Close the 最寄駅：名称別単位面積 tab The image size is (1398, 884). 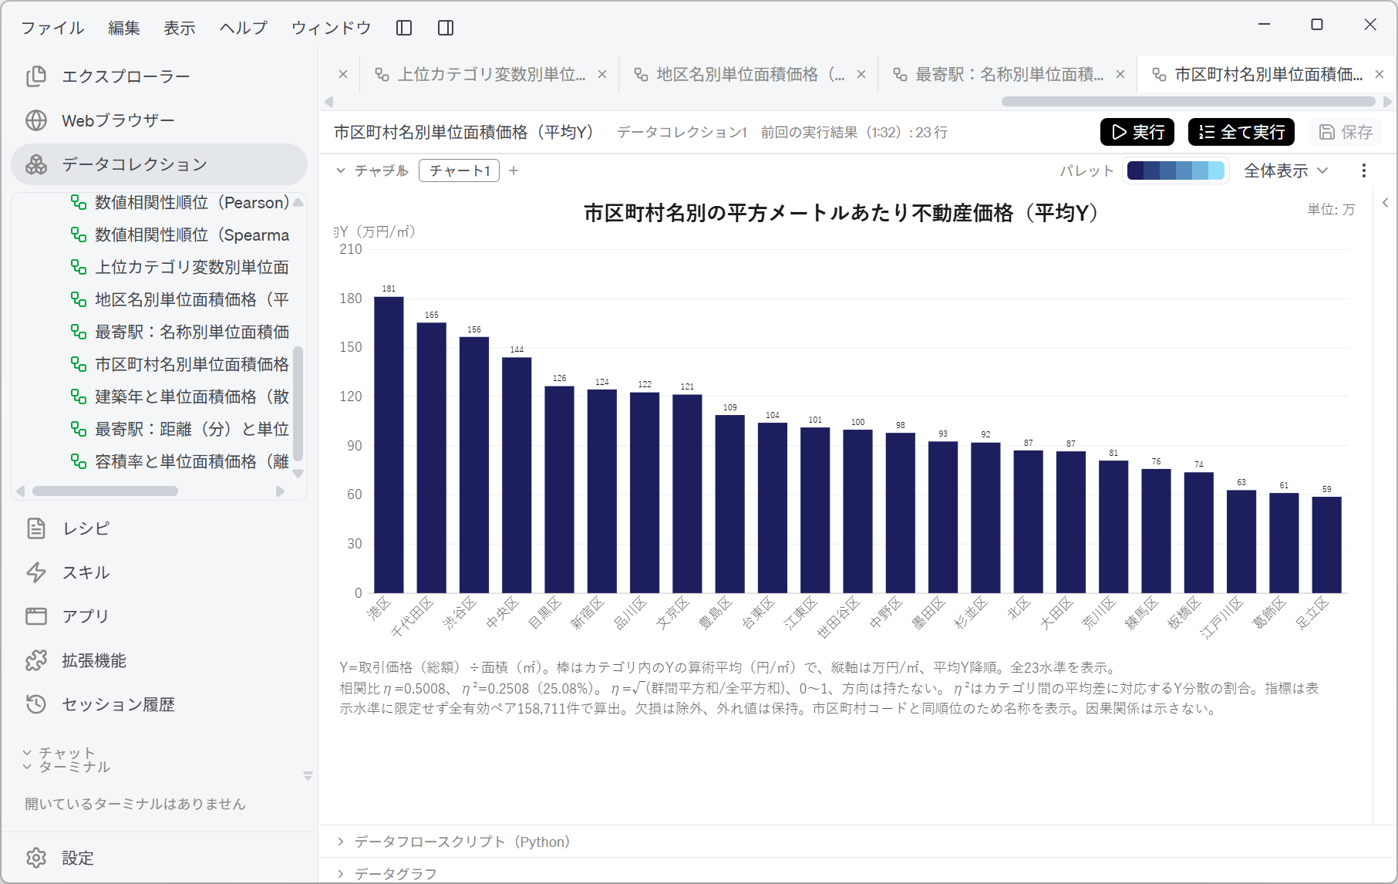point(1120,74)
